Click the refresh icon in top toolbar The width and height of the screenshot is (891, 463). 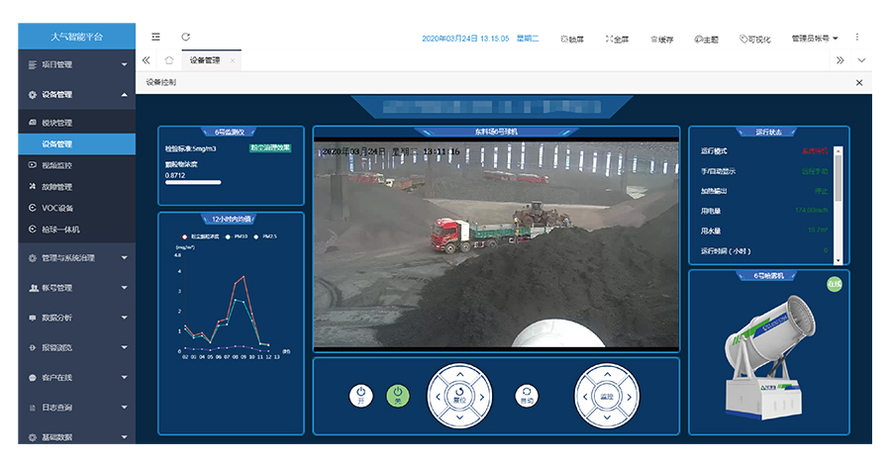pyautogui.click(x=185, y=38)
